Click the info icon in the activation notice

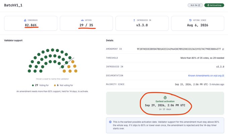click(x=110, y=122)
